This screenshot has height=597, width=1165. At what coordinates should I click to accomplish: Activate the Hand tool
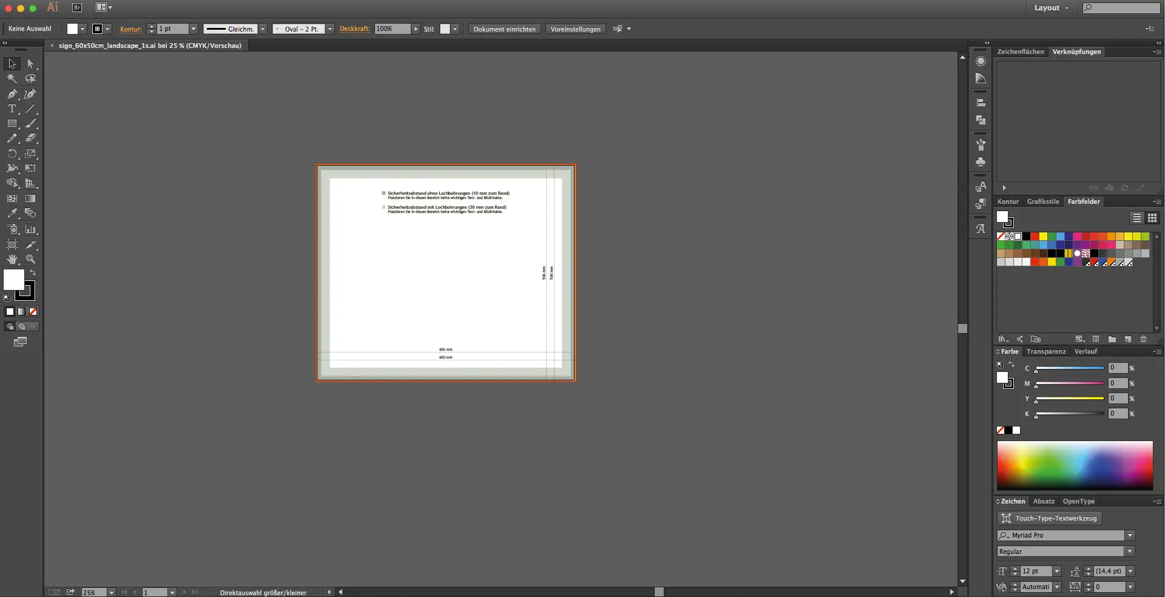point(12,259)
